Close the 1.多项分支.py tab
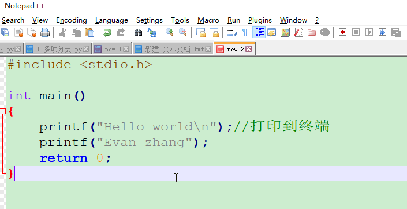This screenshot has height=209, width=407. point(85,49)
